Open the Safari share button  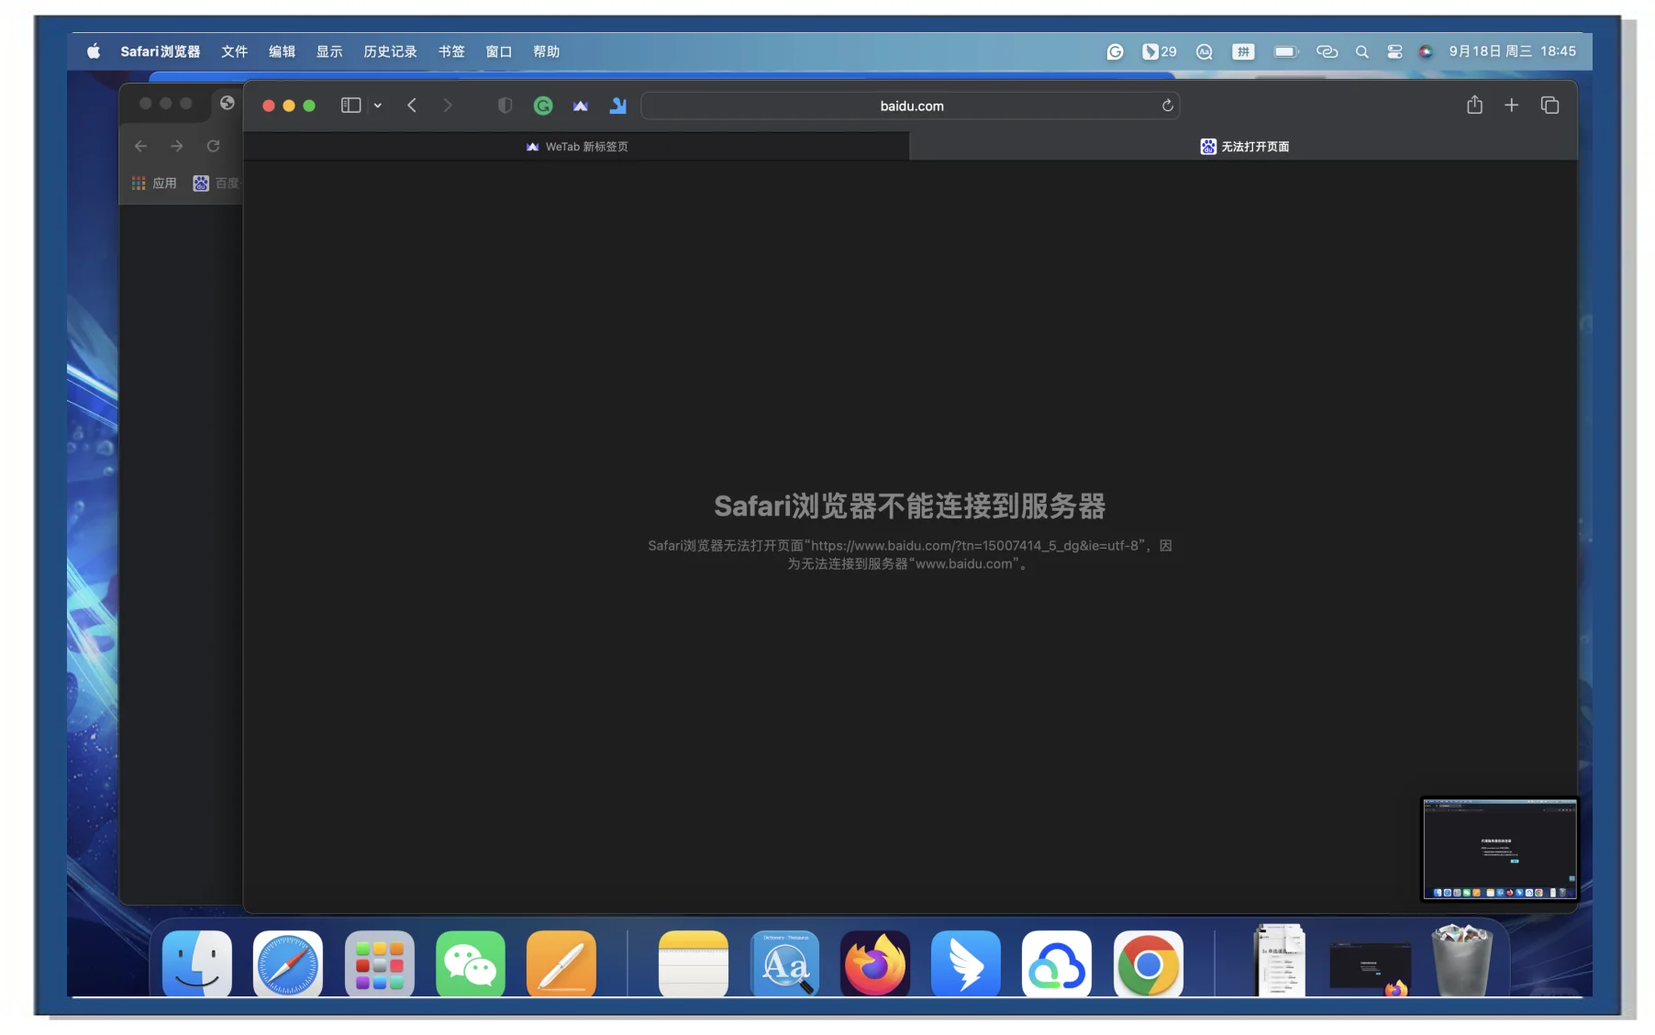1474,105
